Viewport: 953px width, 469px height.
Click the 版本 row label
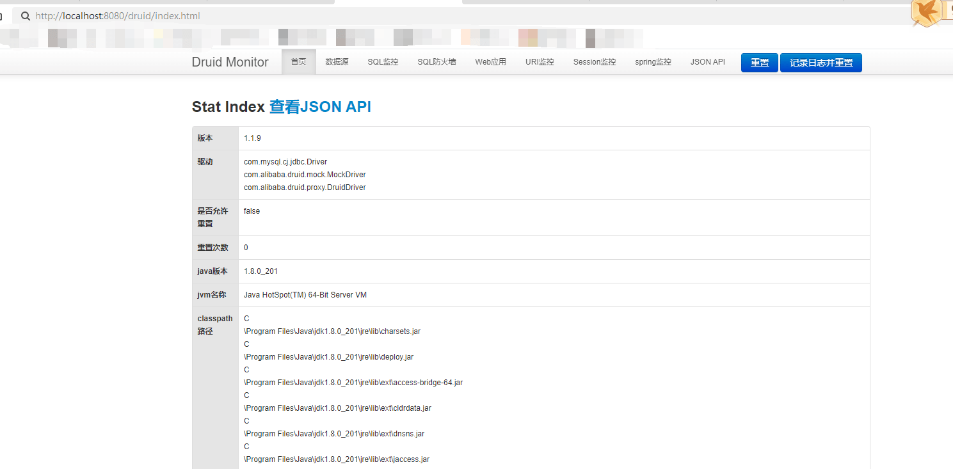(205, 138)
